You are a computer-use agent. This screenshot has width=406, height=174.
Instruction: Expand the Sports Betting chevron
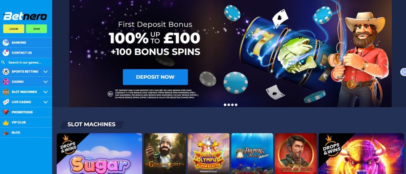46,72
